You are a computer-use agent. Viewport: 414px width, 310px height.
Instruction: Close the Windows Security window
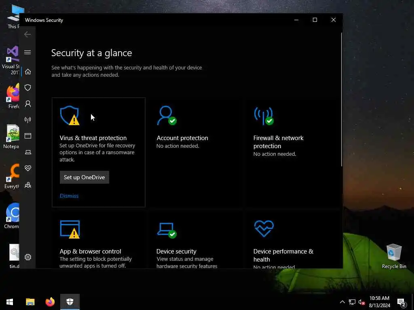click(x=334, y=20)
